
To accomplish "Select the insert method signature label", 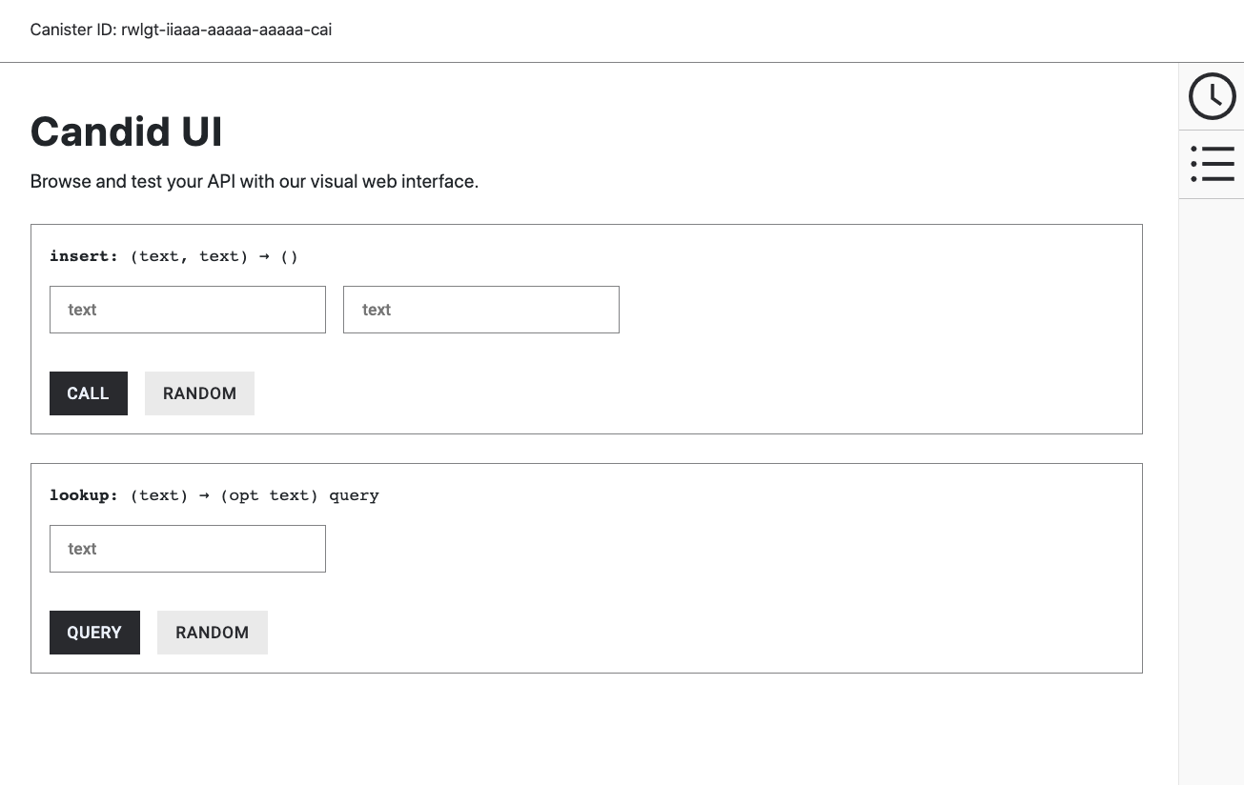I will click(x=173, y=255).
